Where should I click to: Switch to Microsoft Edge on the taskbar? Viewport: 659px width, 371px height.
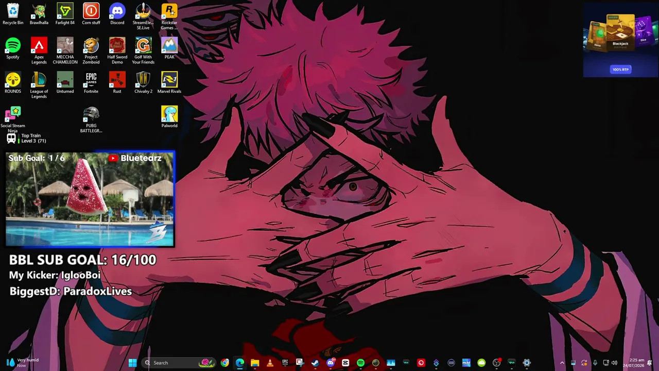tap(240, 363)
